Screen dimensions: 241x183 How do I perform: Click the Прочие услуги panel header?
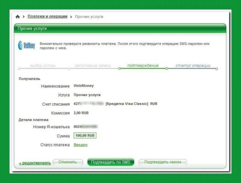pyautogui.click(x=120, y=28)
